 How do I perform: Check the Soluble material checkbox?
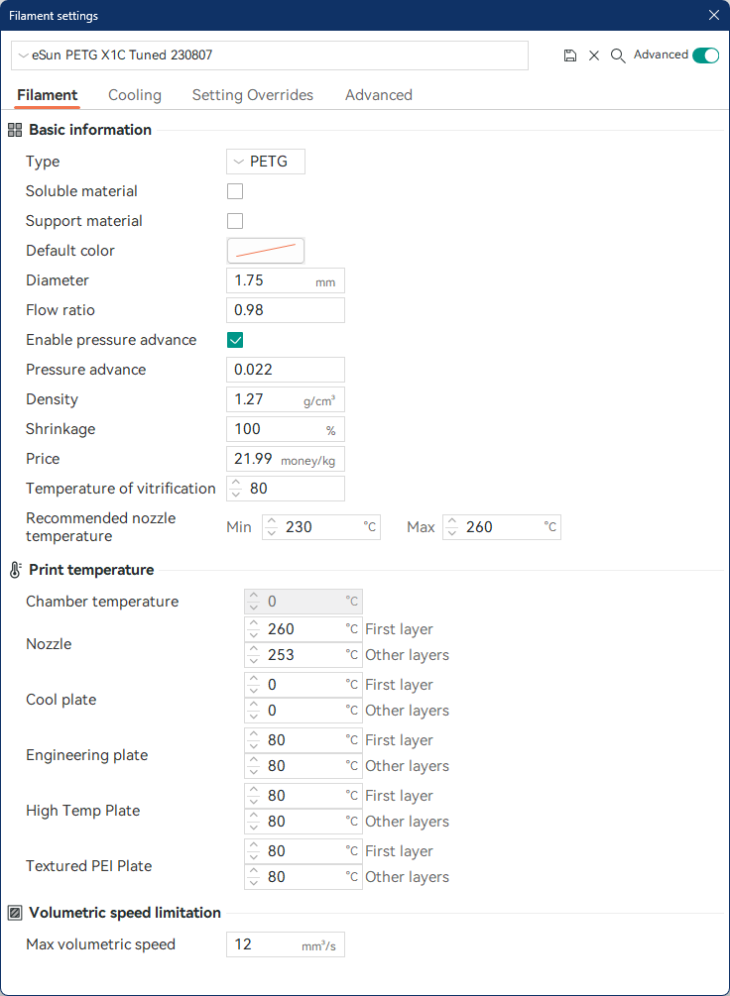point(235,191)
